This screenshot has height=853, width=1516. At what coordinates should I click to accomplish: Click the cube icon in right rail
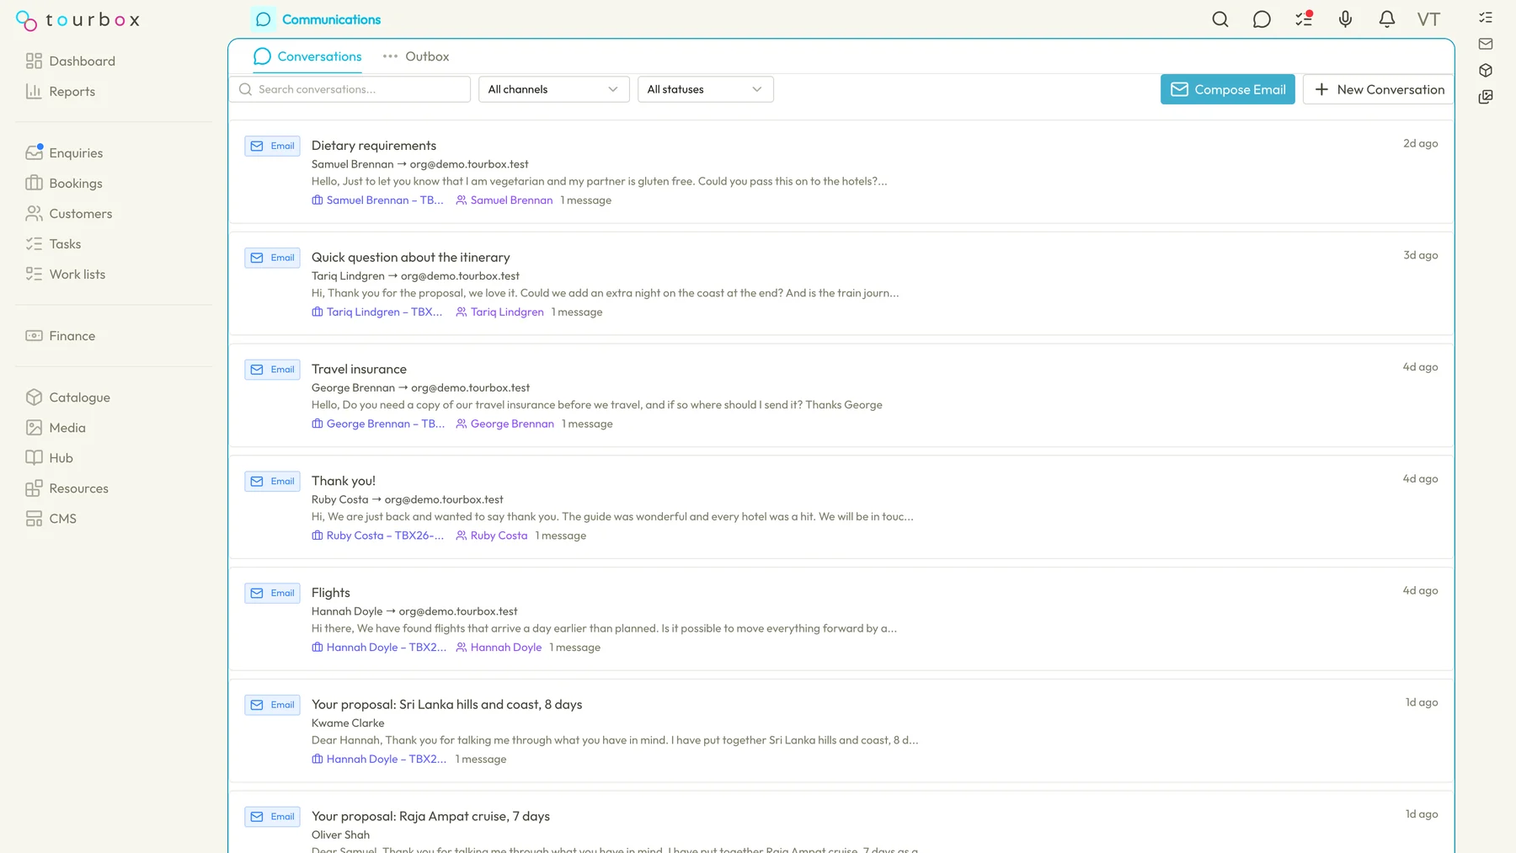click(1486, 70)
